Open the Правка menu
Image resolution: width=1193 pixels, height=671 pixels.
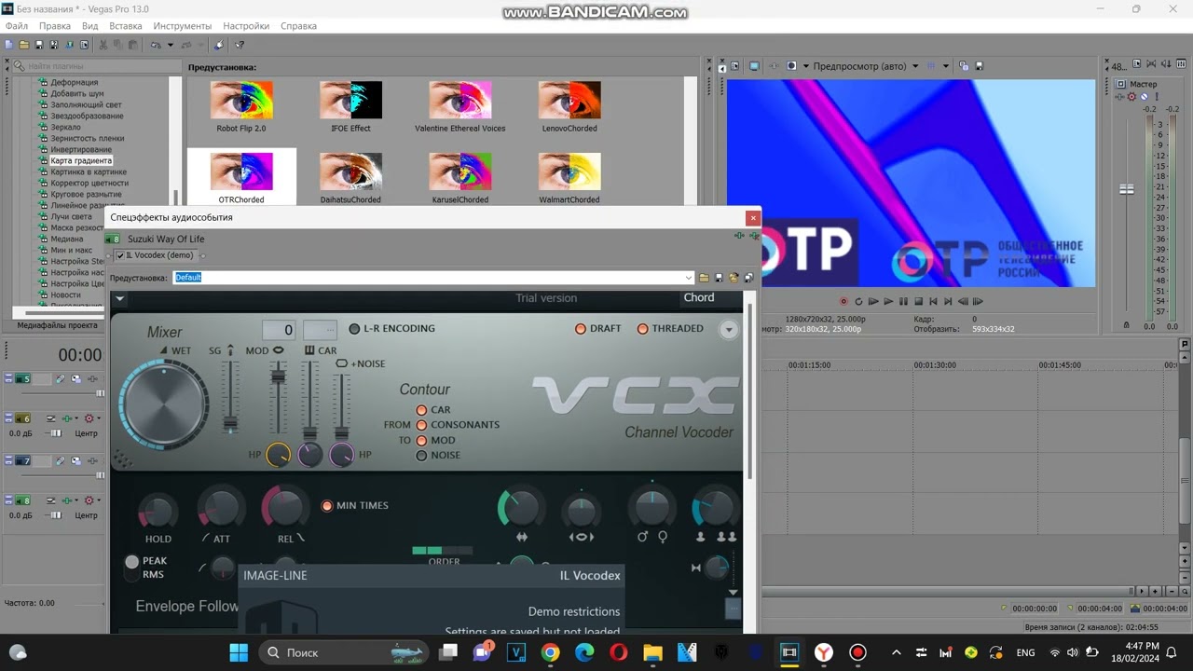[x=55, y=26]
